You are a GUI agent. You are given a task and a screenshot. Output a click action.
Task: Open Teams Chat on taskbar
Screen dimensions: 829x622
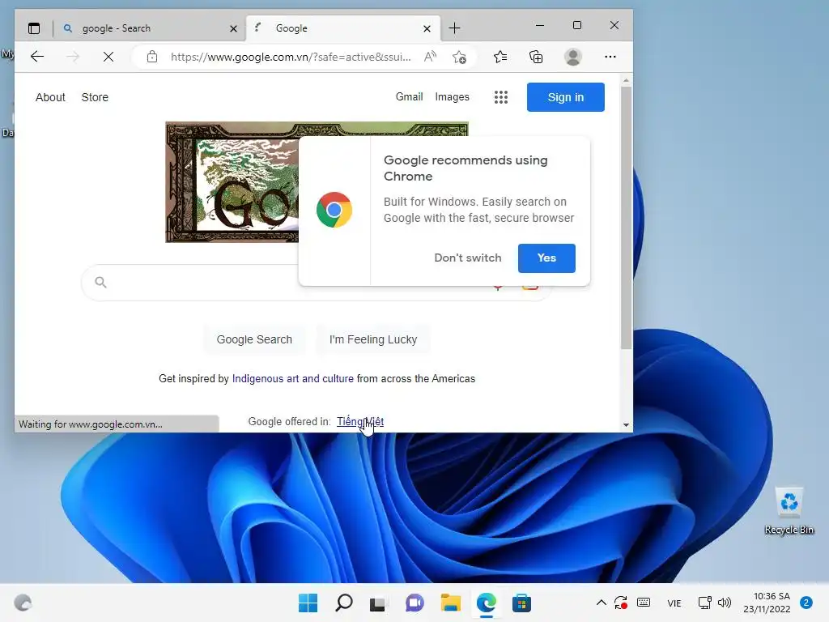coord(414,603)
